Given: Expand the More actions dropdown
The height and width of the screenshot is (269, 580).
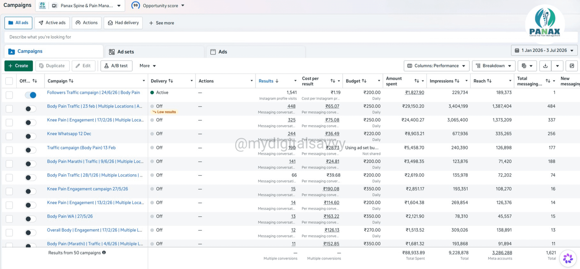Looking at the screenshot, I should coord(148,66).
